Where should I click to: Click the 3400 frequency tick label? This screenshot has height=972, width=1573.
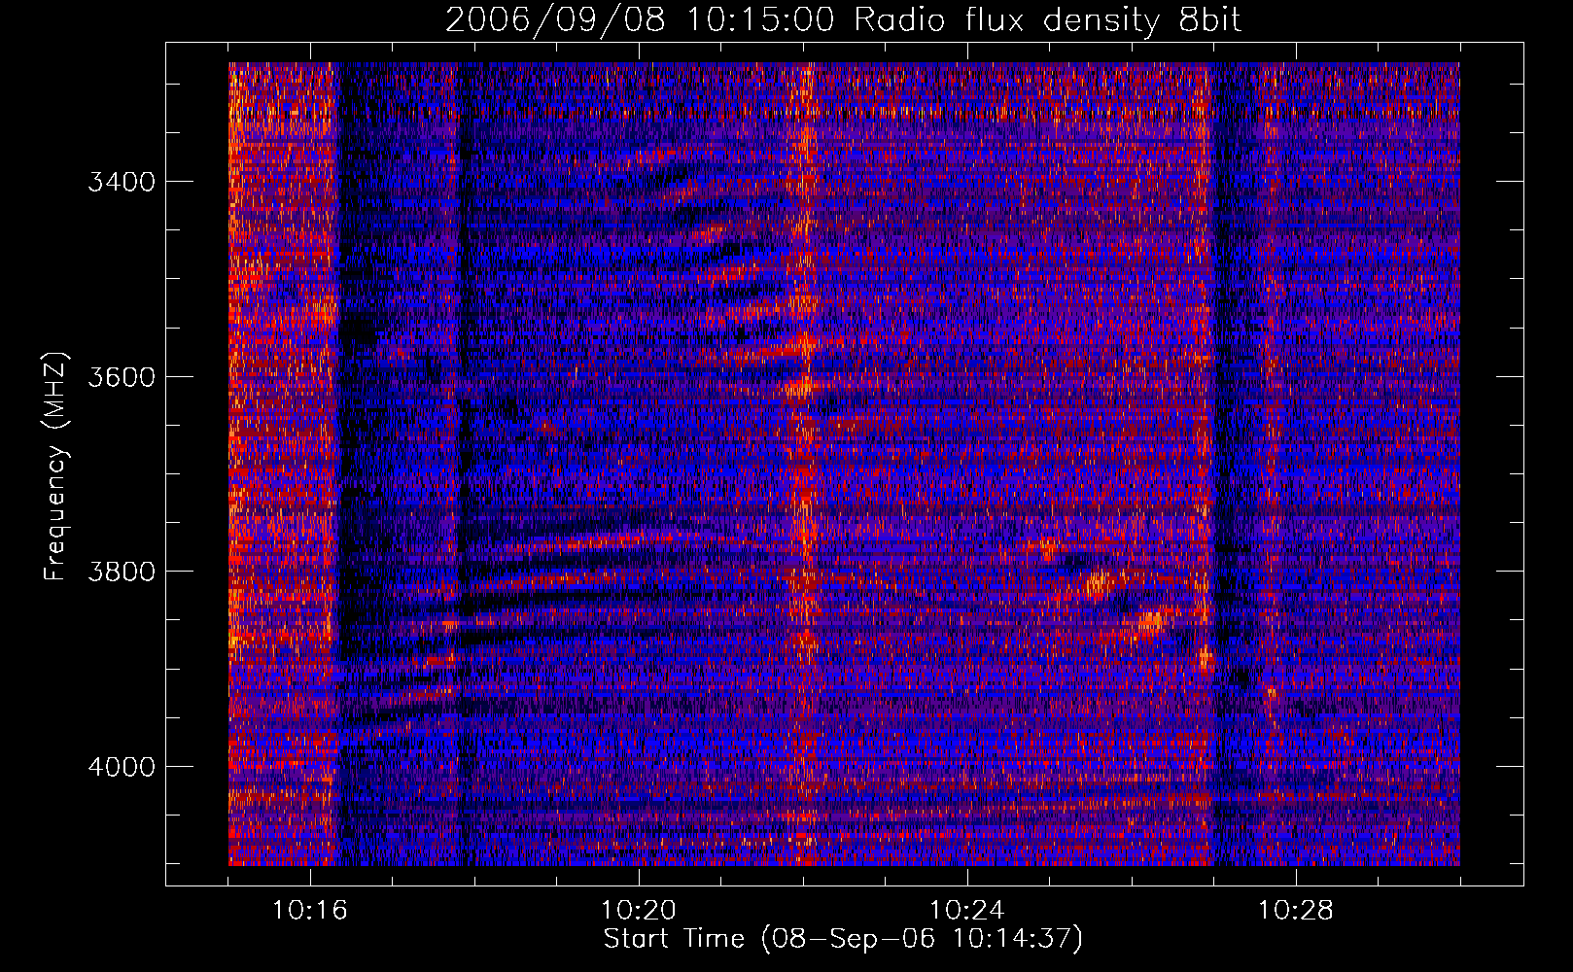coord(122,182)
